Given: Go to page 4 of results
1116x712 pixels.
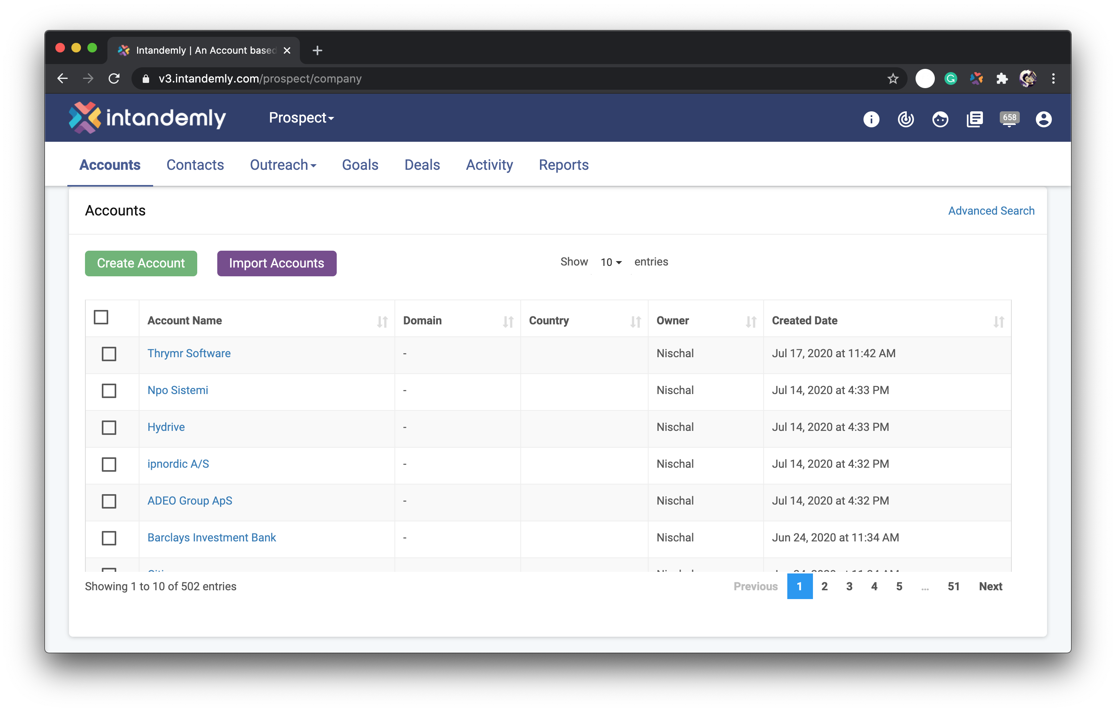Looking at the screenshot, I should pos(874,586).
